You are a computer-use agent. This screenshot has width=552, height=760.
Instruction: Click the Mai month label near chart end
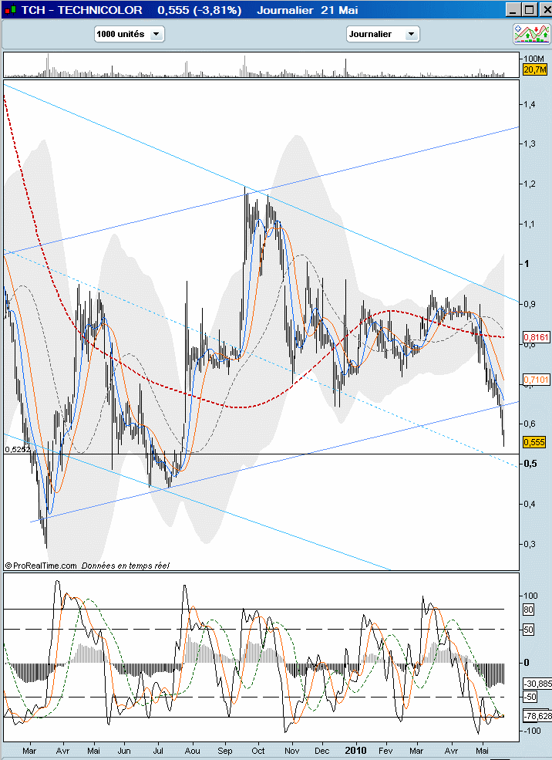tap(483, 751)
